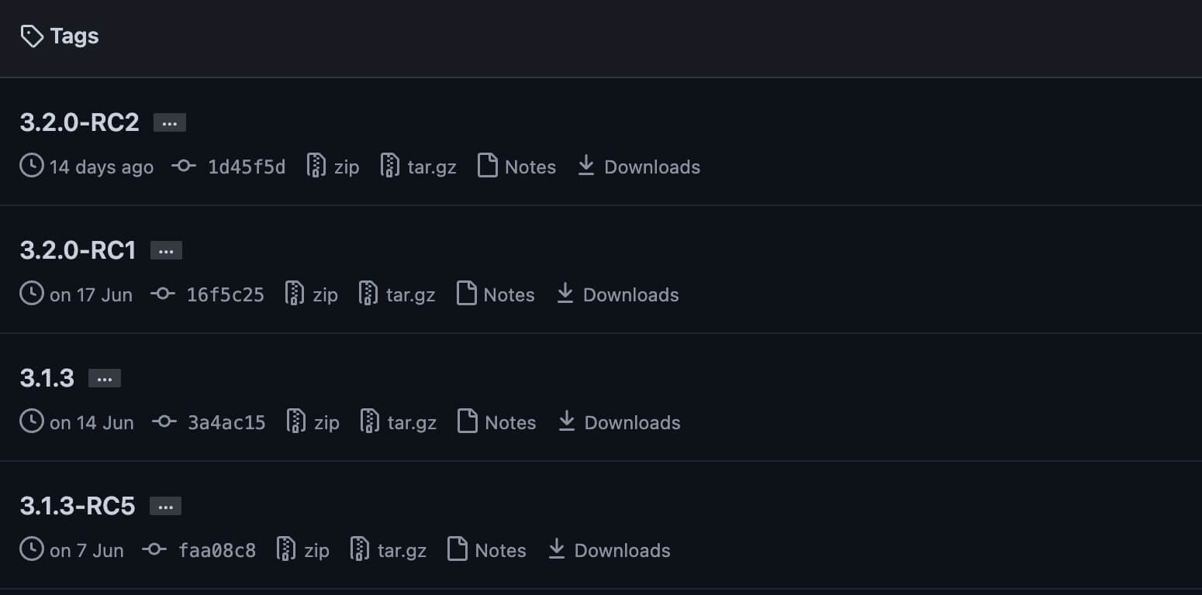Click the zip file icon for 3.1.3-RC5
Image resolution: width=1202 pixels, height=595 pixels.
click(x=286, y=549)
